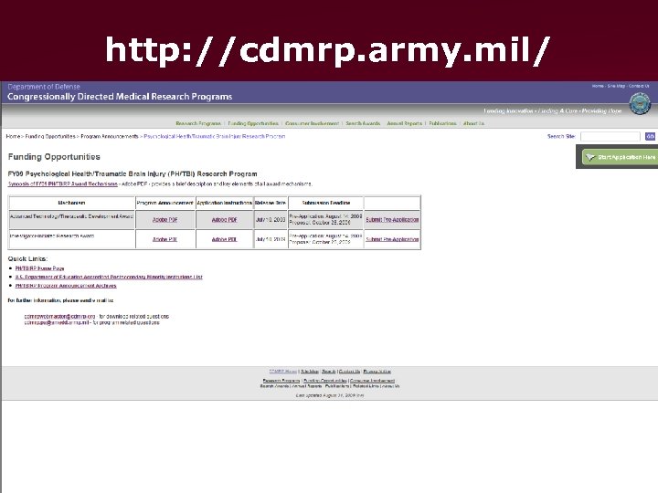Screen dimensions: 658x493
Task: Open the About Us menu item
Action: [x=473, y=123]
